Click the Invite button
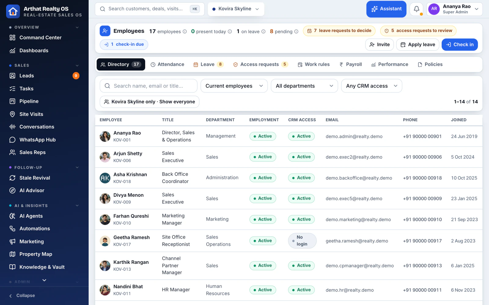 coord(380,45)
